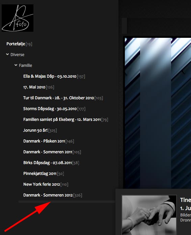Select the Diverse menu label
Image resolution: width=191 pixels, height=235 pixels.
17,55
